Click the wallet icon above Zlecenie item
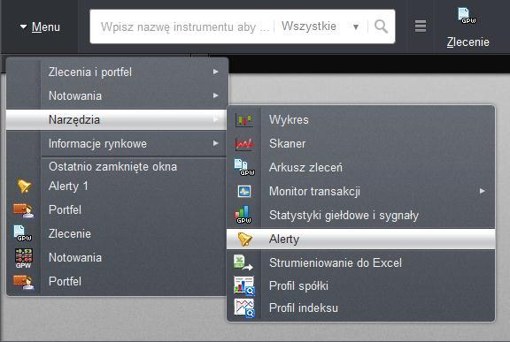Screen dimensions: 510x342 click(x=23, y=210)
